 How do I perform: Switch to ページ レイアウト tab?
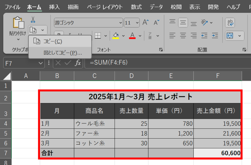[x=105, y=7]
